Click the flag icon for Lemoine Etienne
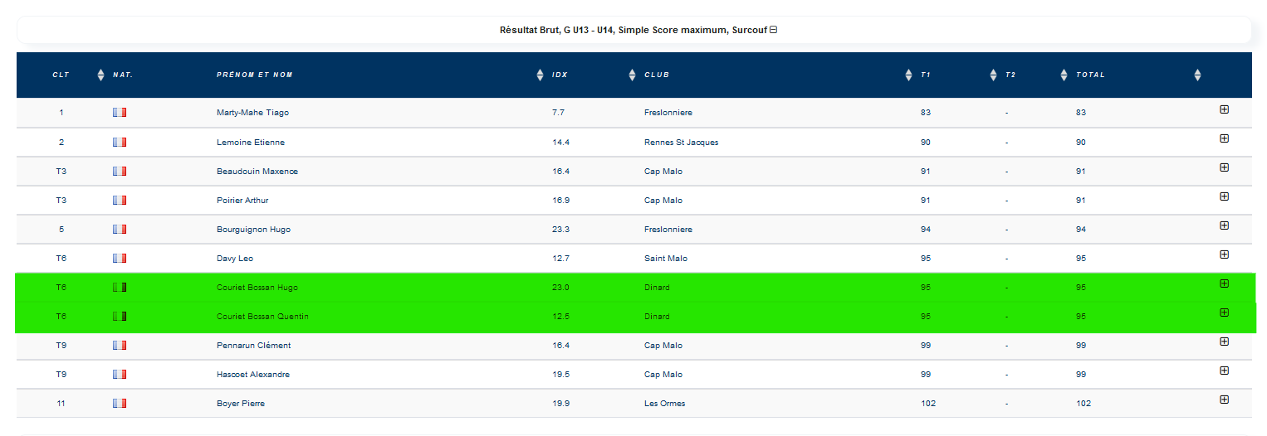The image size is (1267, 436). pyautogui.click(x=120, y=143)
